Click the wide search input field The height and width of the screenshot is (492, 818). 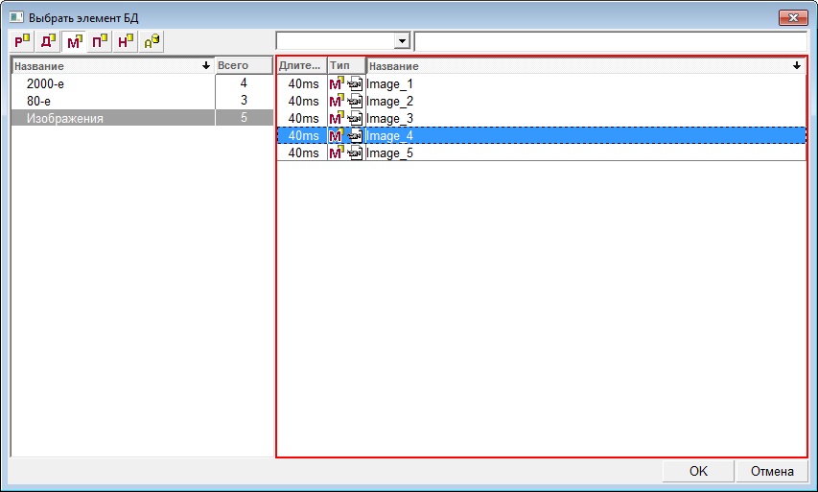coord(610,41)
